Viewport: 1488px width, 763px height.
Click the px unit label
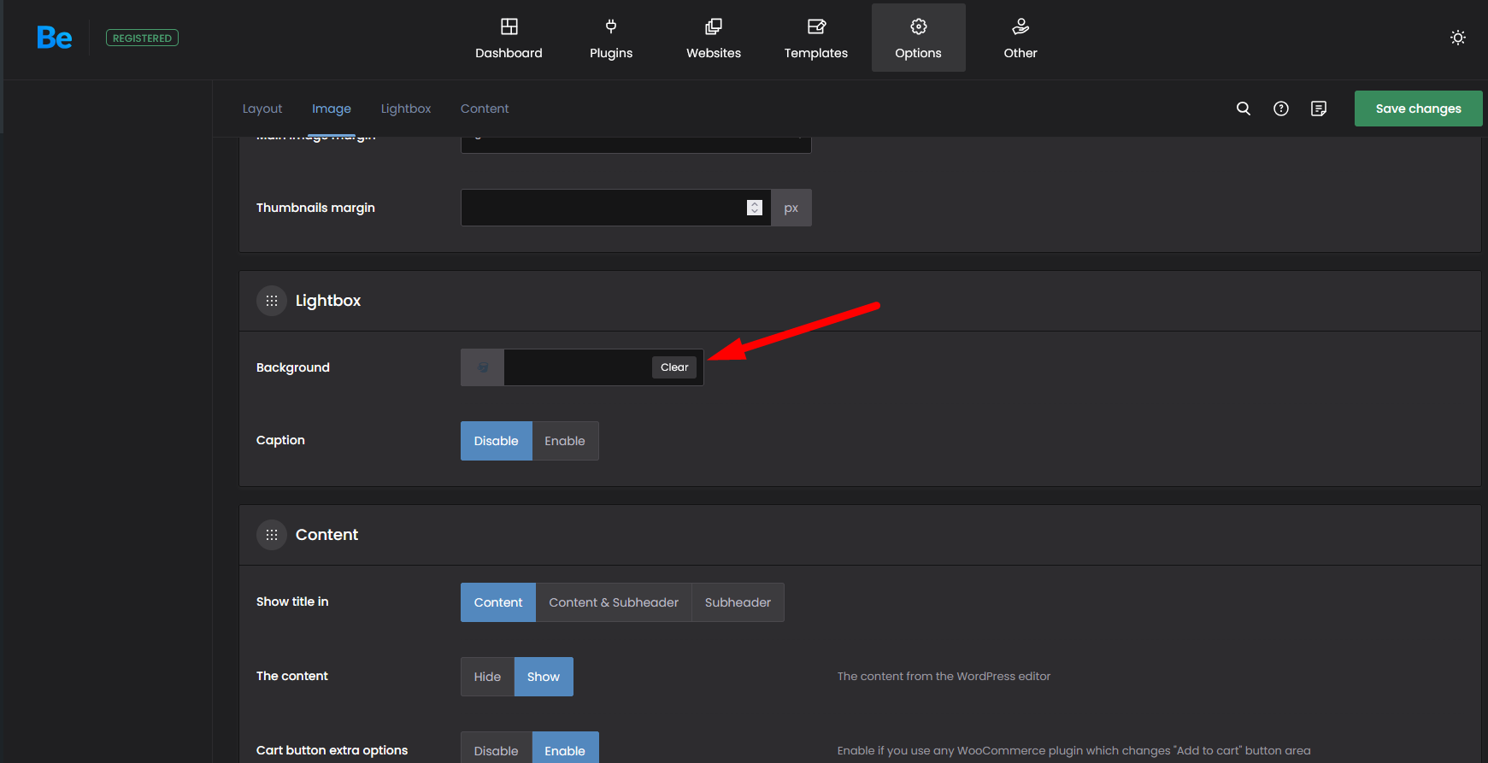pos(791,208)
